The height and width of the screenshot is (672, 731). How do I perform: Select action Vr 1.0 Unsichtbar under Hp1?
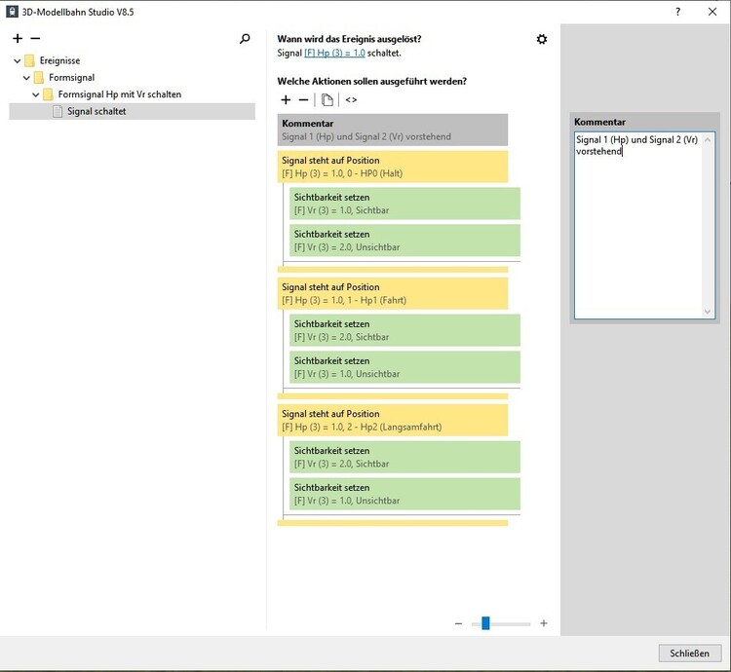(404, 367)
